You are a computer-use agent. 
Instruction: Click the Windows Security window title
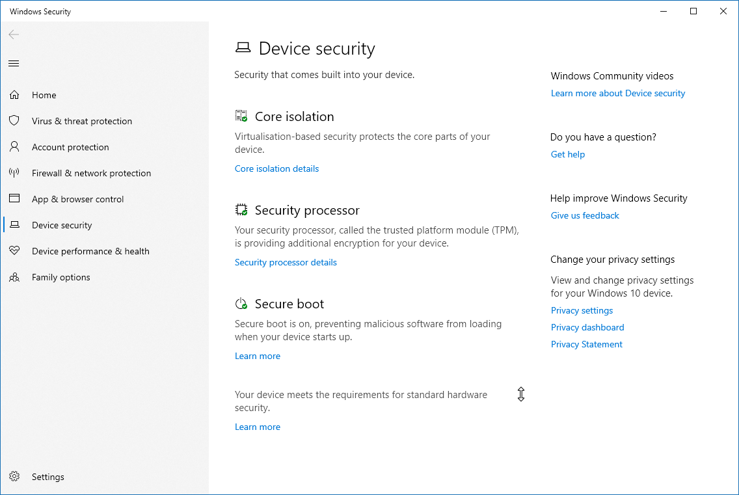[40, 11]
